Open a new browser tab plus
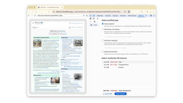Image resolution: width=183 pixels, height=103 pixels. (x=66, y=7)
